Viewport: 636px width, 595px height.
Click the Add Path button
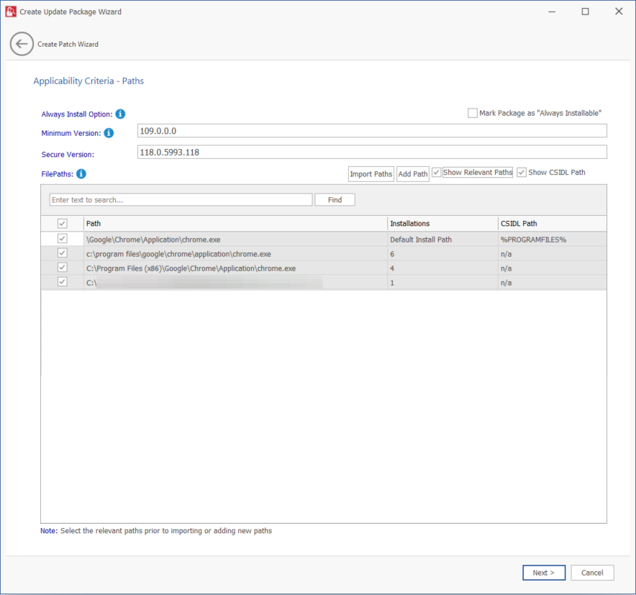pos(413,174)
